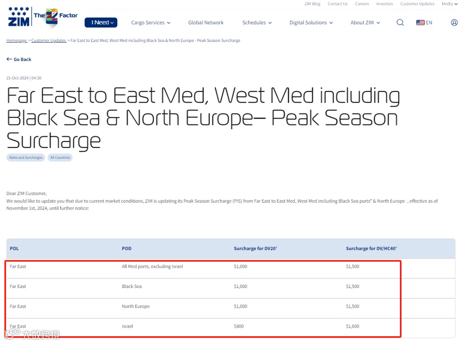Expand the I Need dropdown
The image size is (461, 343).
pyautogui.click(x=101, y=23)
